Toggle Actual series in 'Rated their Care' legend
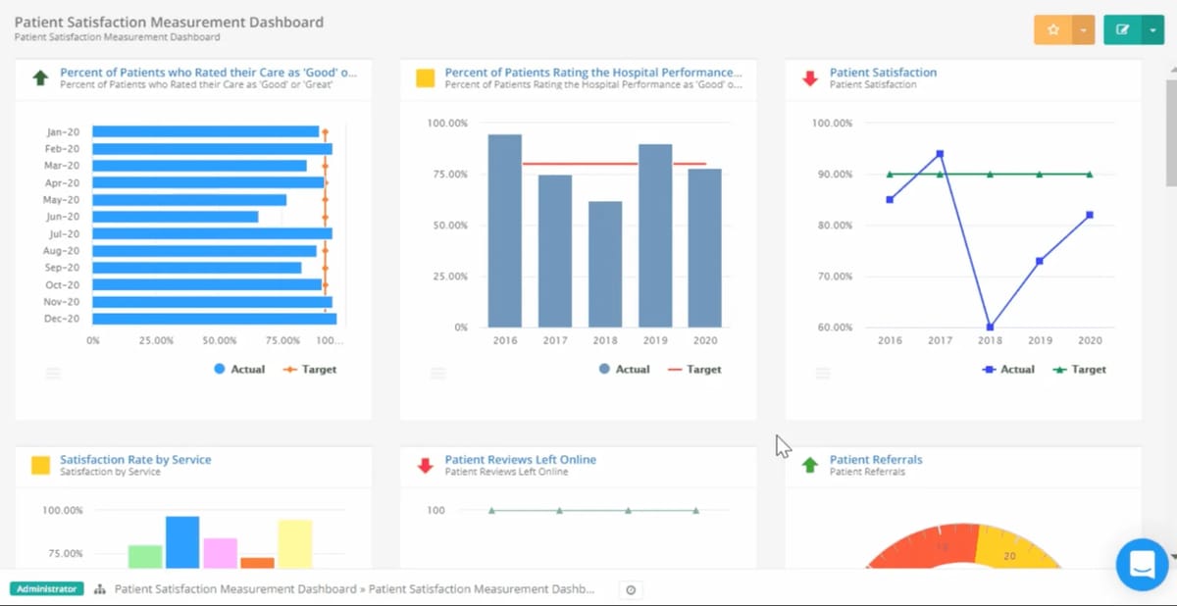The width and height of the screenshot is (1177, 606). (239, 370)
